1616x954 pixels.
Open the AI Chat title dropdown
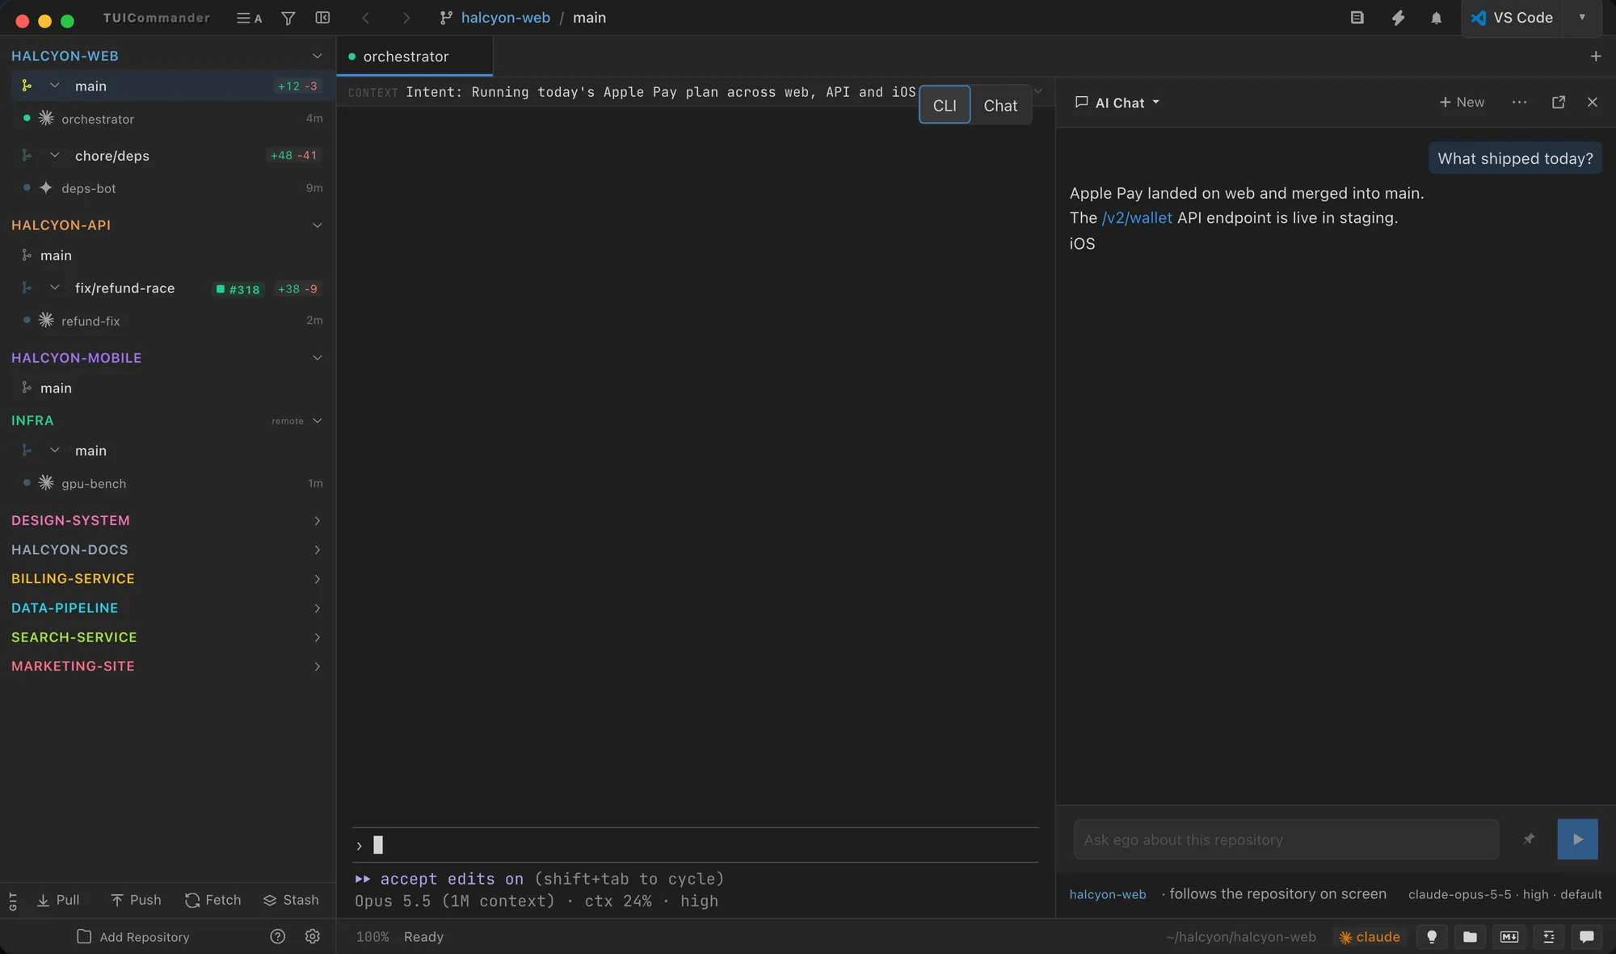point(1117,103)
